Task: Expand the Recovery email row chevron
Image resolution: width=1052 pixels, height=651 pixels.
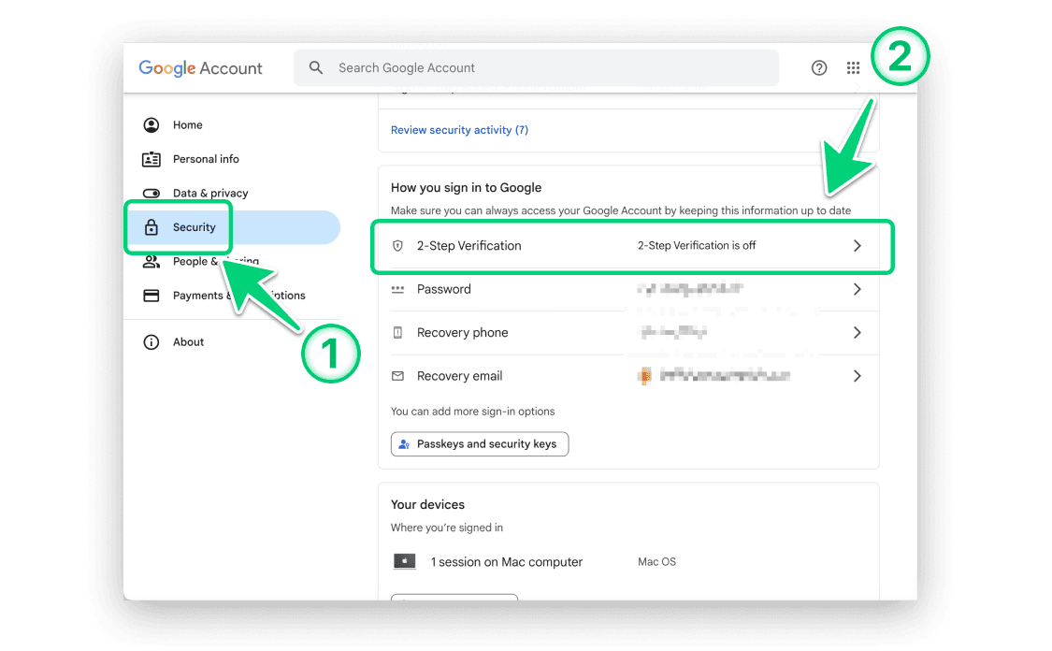Action: coord(857,376)
